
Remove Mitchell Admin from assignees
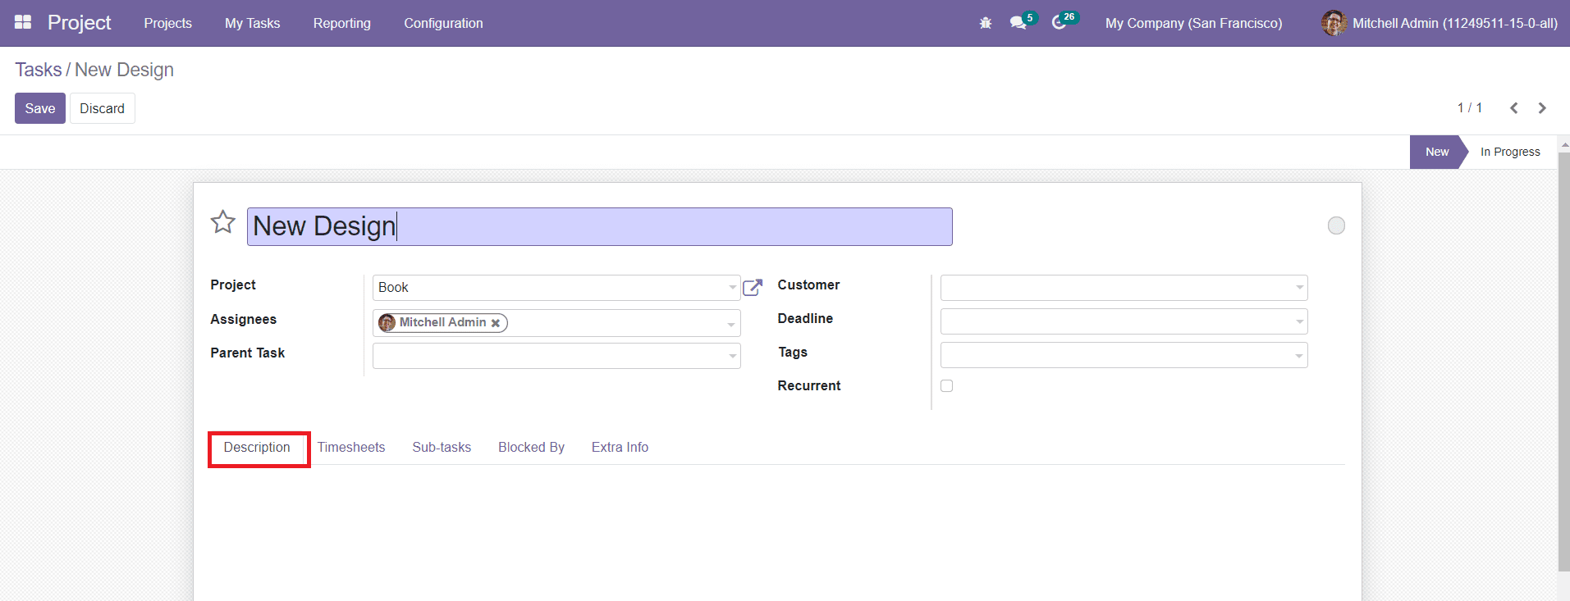point(496,323)
